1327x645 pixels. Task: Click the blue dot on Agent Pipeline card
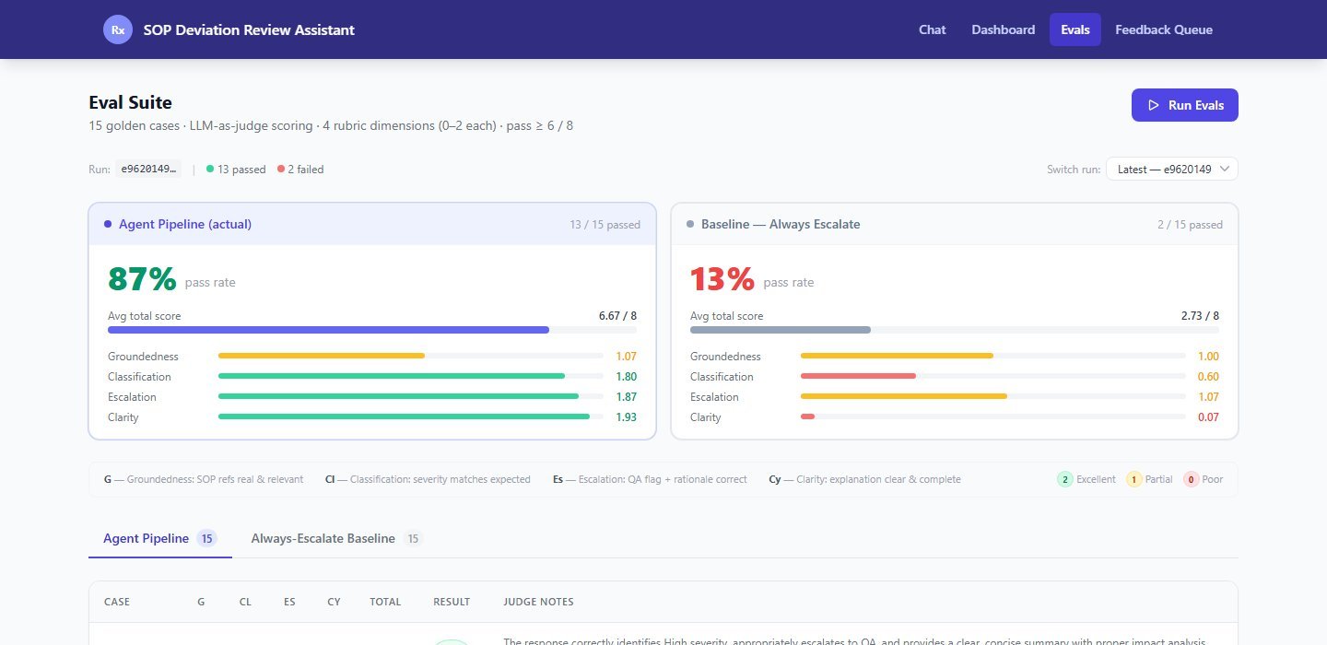tap(108, 224)
